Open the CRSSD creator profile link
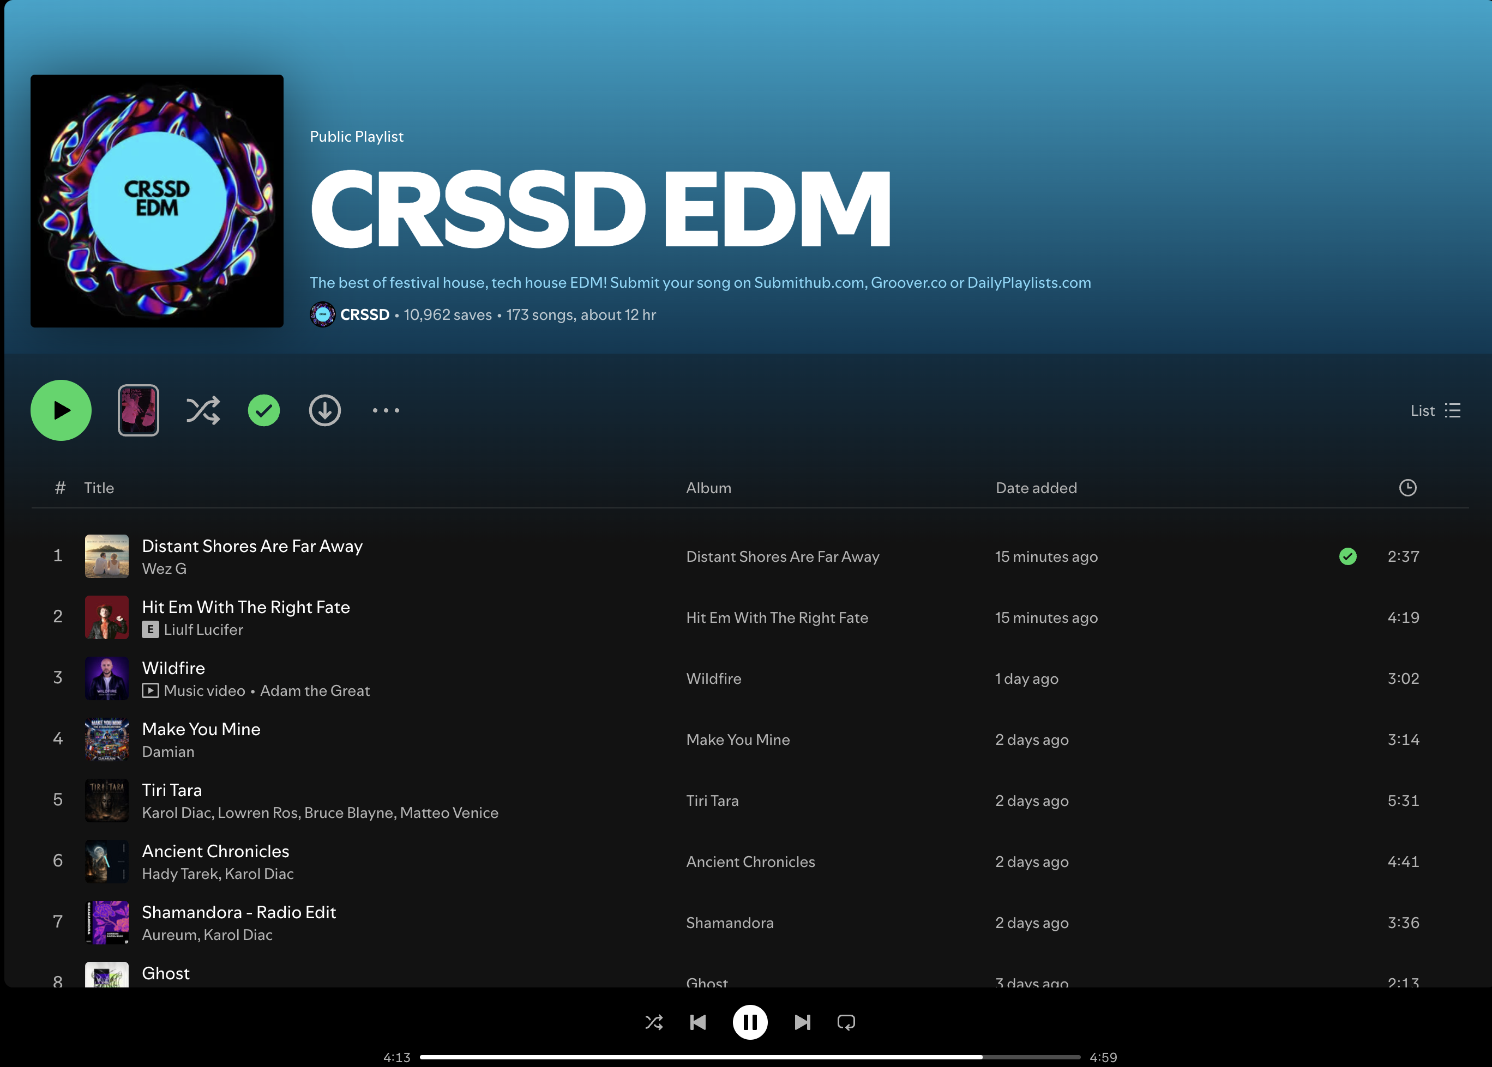 364,315
